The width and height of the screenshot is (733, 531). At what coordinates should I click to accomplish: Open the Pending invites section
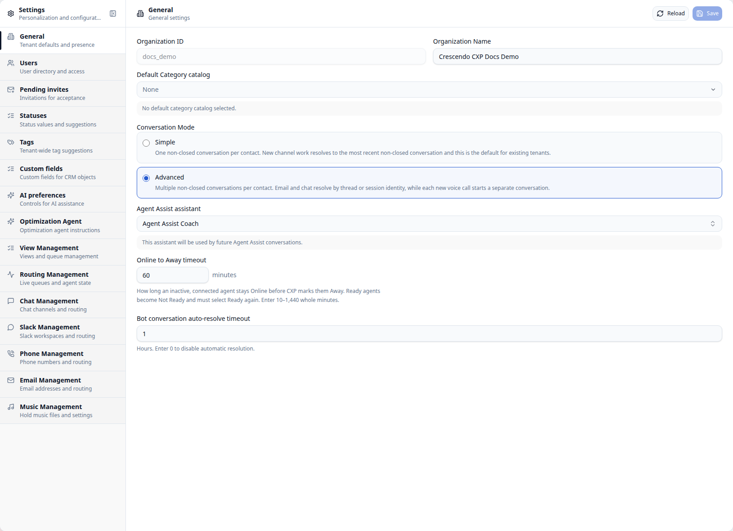point(63,94)
